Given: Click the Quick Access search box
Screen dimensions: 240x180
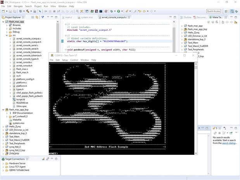Looking at the screenshot, I should (x=214, y=11).
